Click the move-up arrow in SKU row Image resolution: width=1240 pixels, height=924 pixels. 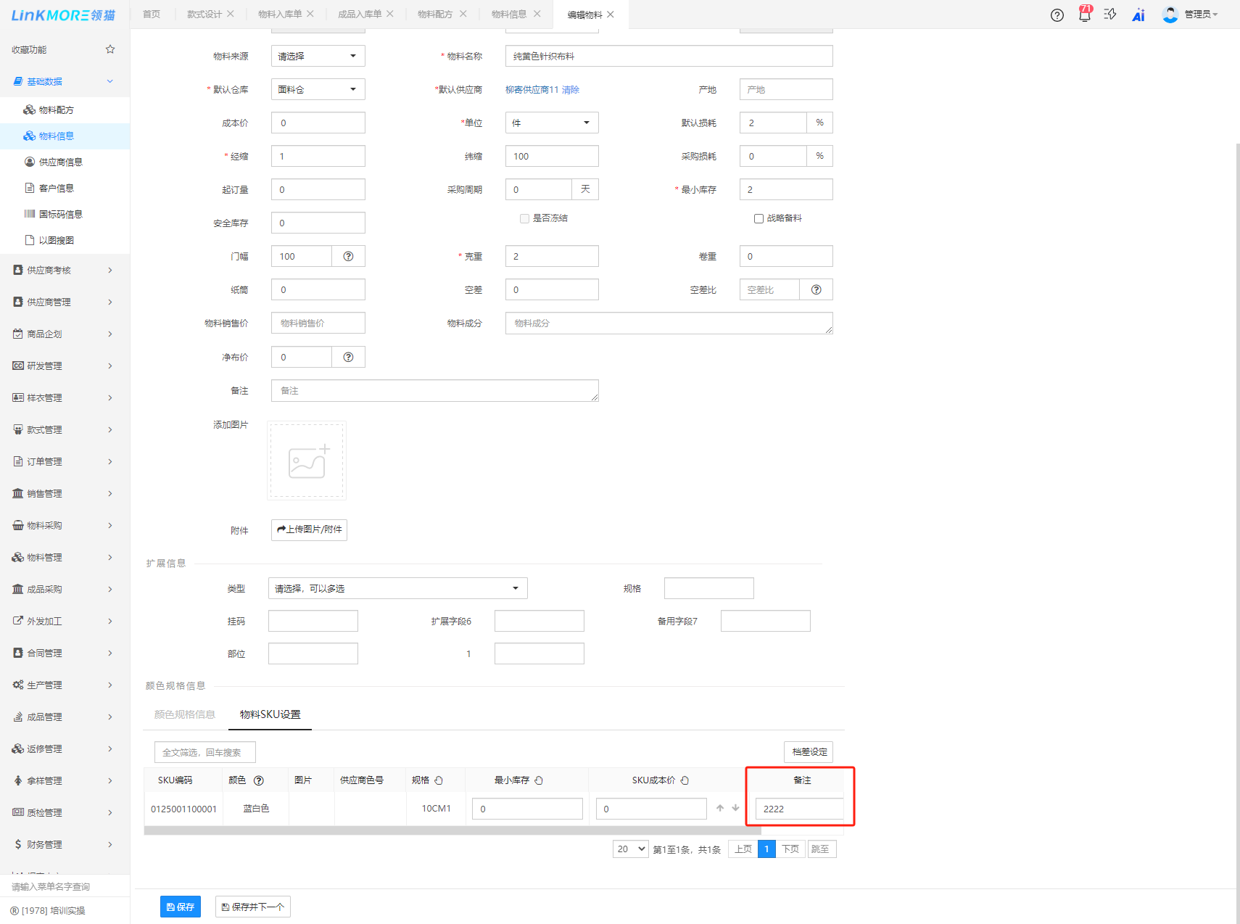720,808
